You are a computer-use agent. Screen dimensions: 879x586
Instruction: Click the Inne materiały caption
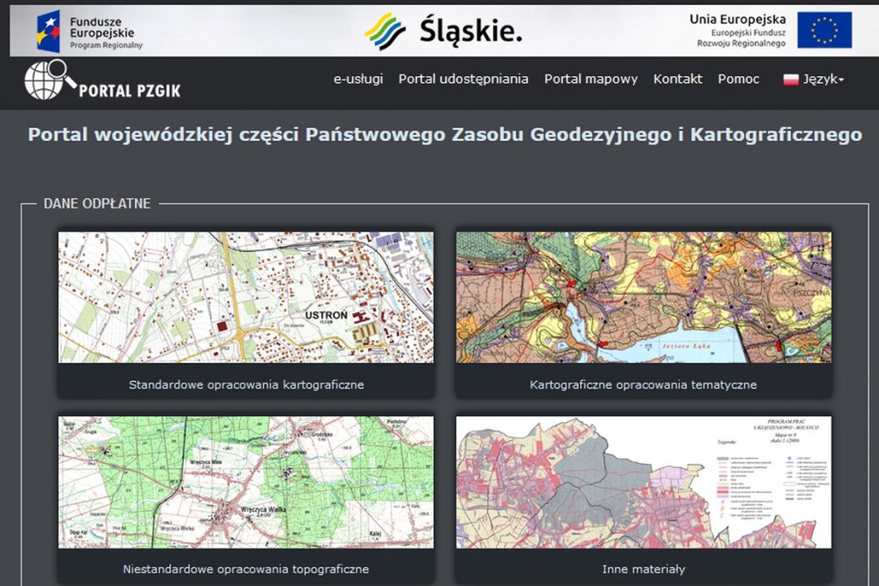tap(643, 569)
